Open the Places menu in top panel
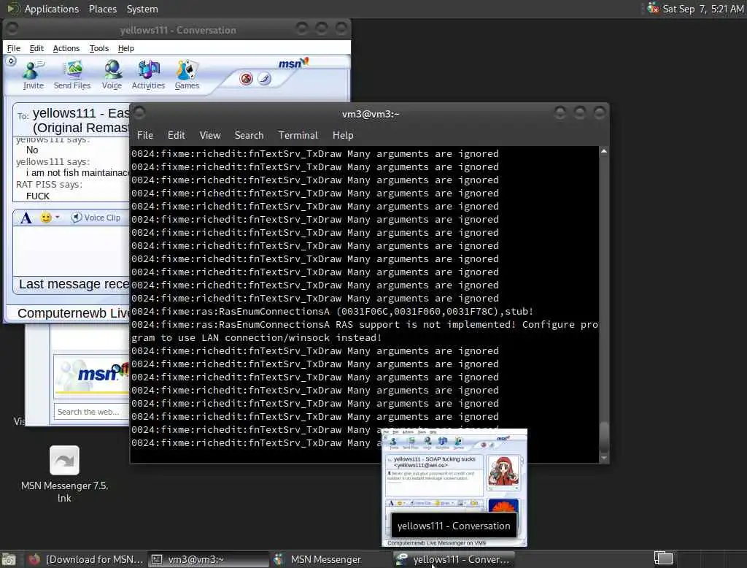 [102, 9]
